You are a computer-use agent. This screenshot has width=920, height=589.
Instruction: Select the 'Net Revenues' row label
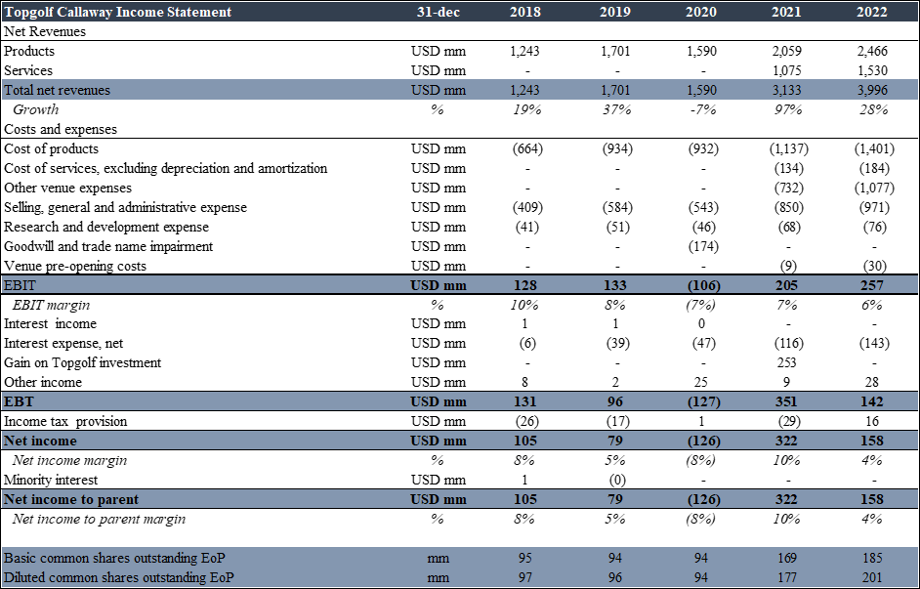pos(45,31)
